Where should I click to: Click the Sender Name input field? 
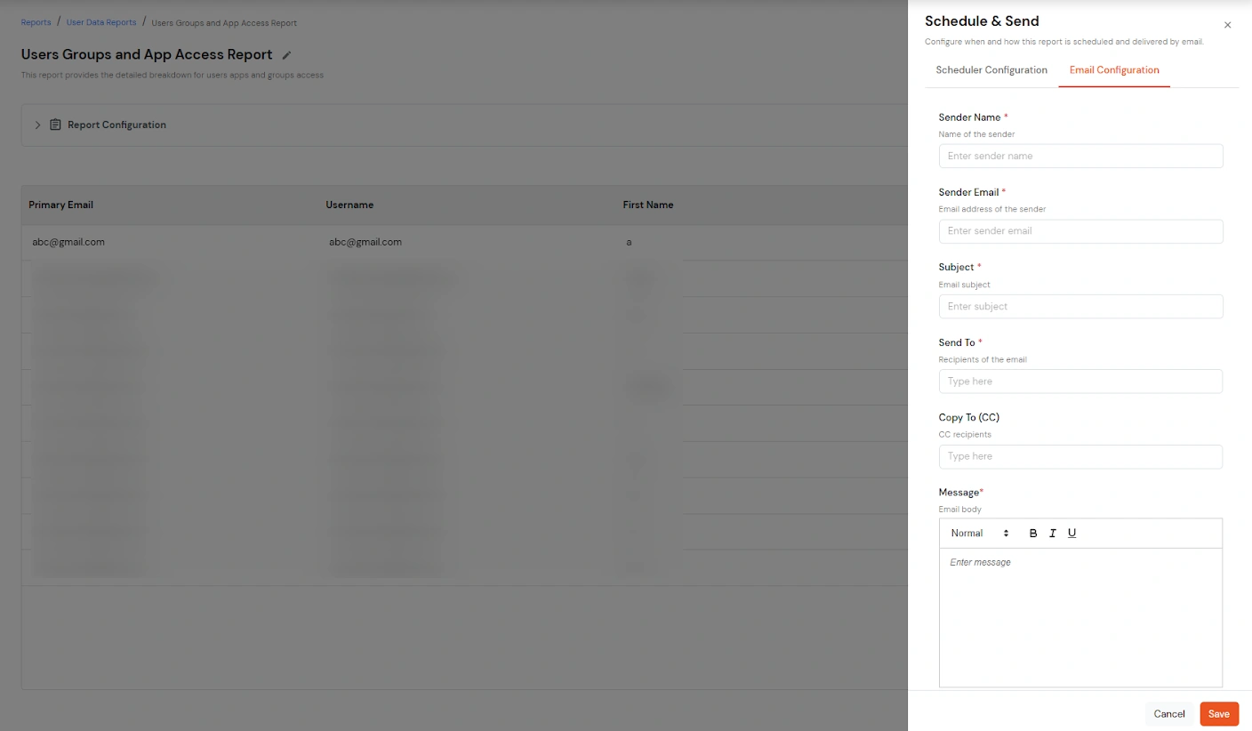(1079, 156)
